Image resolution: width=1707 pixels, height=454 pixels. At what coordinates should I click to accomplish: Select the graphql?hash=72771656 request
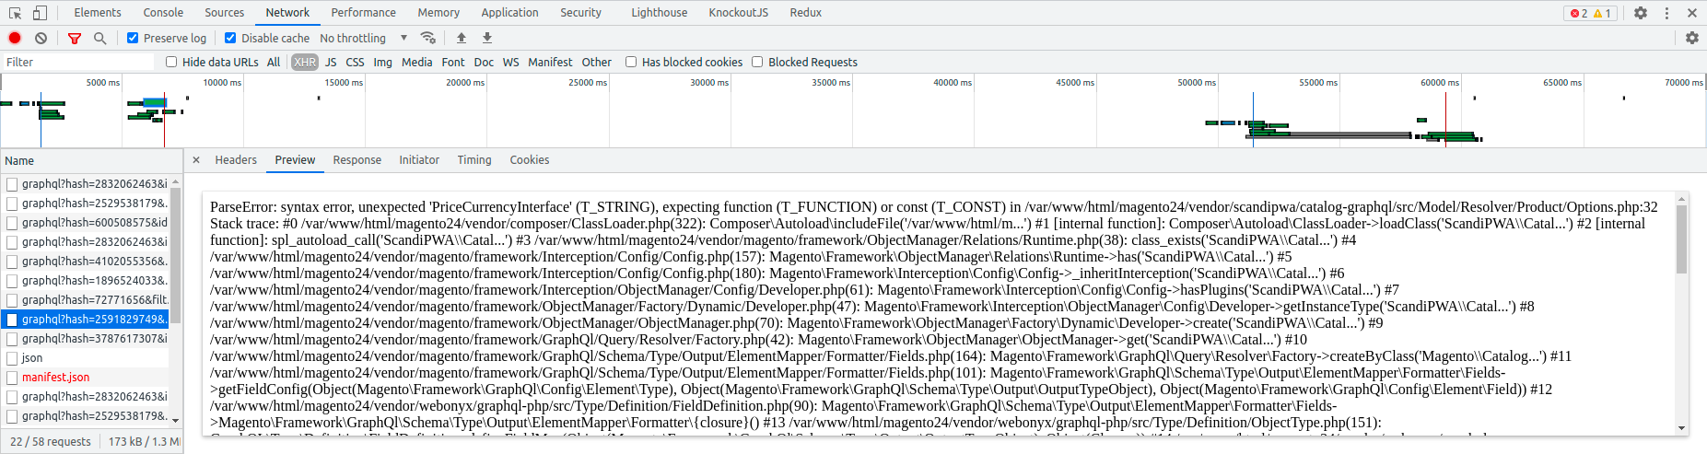[86, 299]
